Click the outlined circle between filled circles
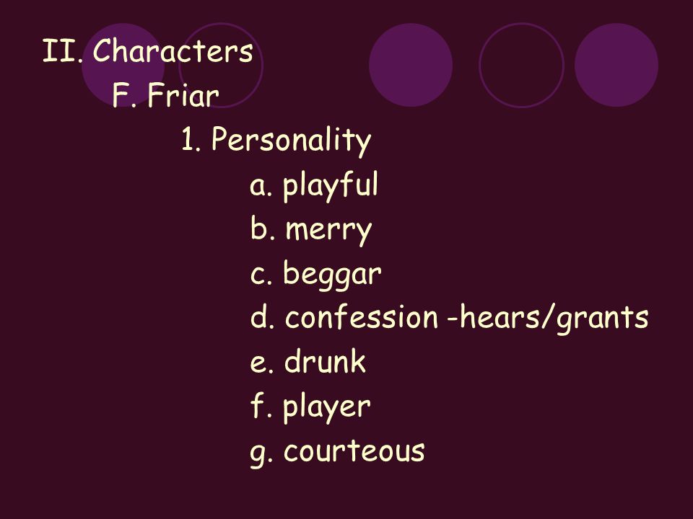 [x=521, y=65]
